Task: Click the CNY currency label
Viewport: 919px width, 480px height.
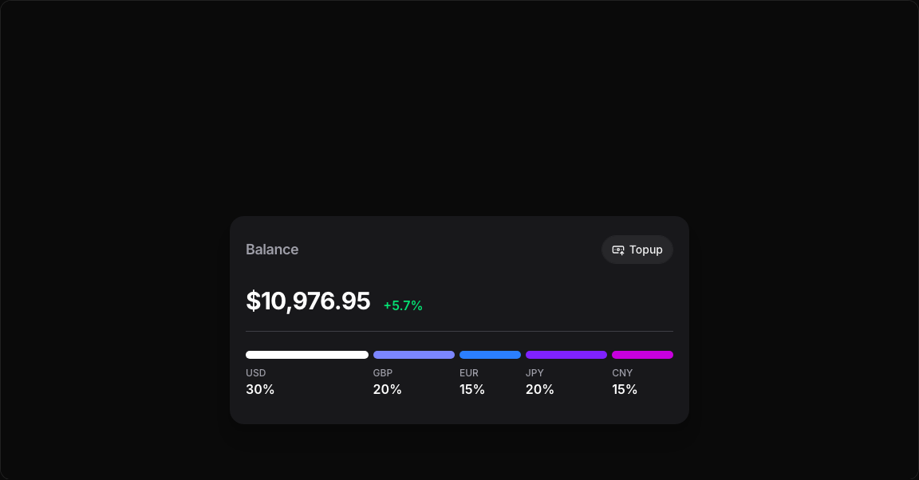Action: tap(622, 373)
